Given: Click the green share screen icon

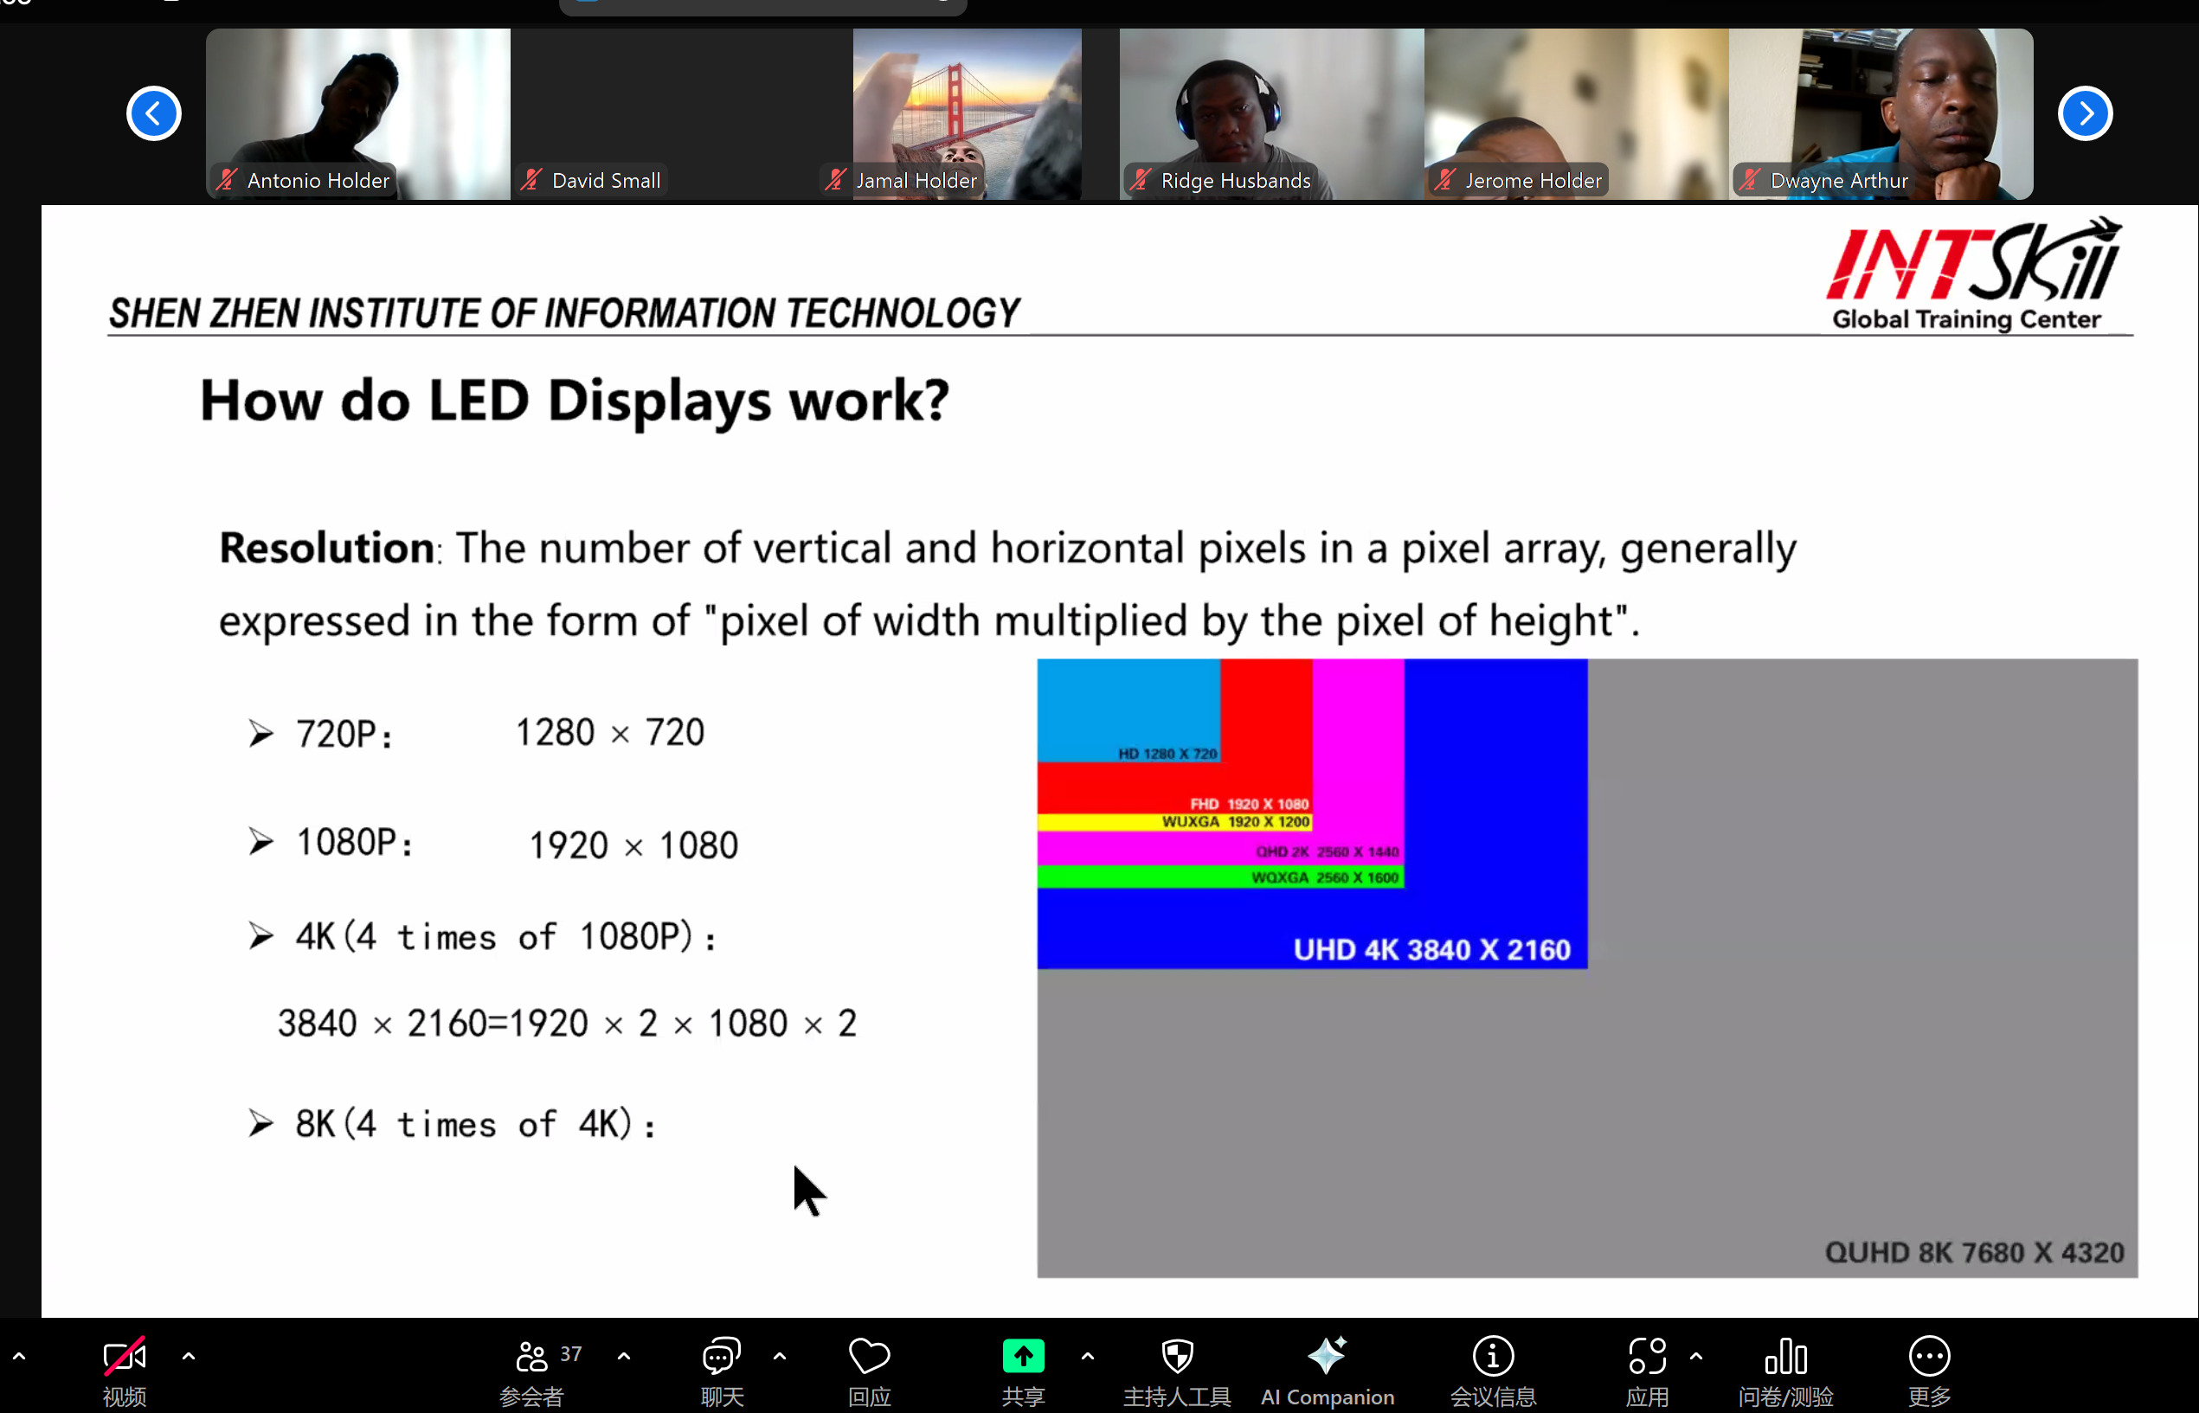Looking at the screenshot, I should tap(1023, 1356).
